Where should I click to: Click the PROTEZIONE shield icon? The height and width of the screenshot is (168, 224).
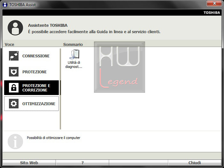point(14,72)
